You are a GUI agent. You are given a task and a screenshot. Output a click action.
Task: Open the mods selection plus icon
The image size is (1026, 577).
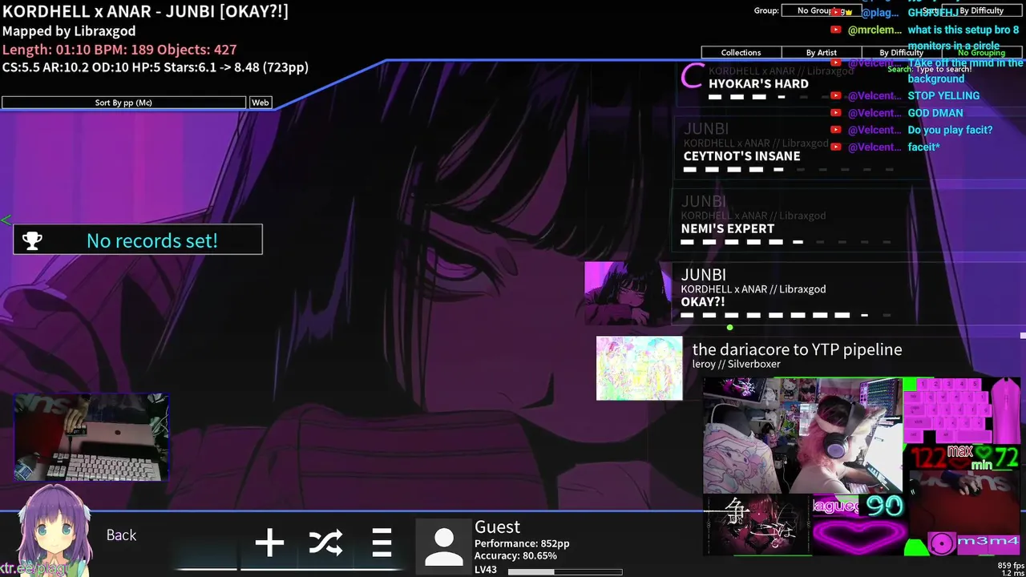pos(269,543)
